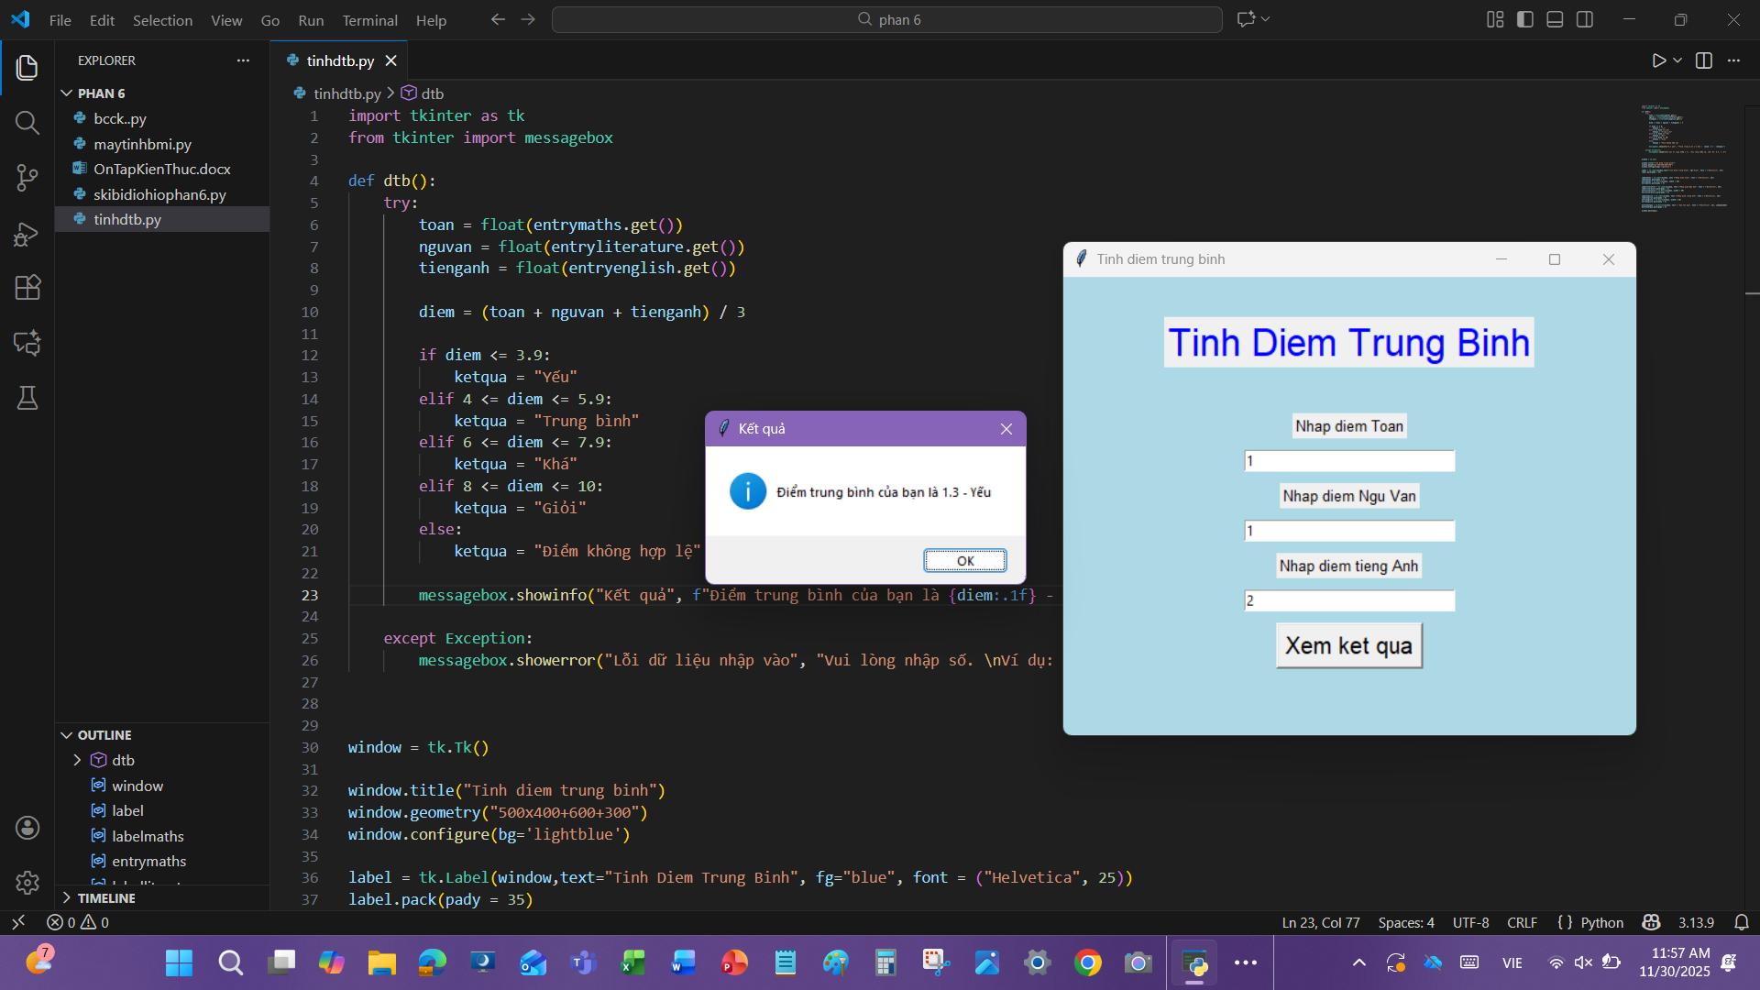Expand the TIMELINE section
Viewport: 1760px width, 990px height.
tap(106, 897)
